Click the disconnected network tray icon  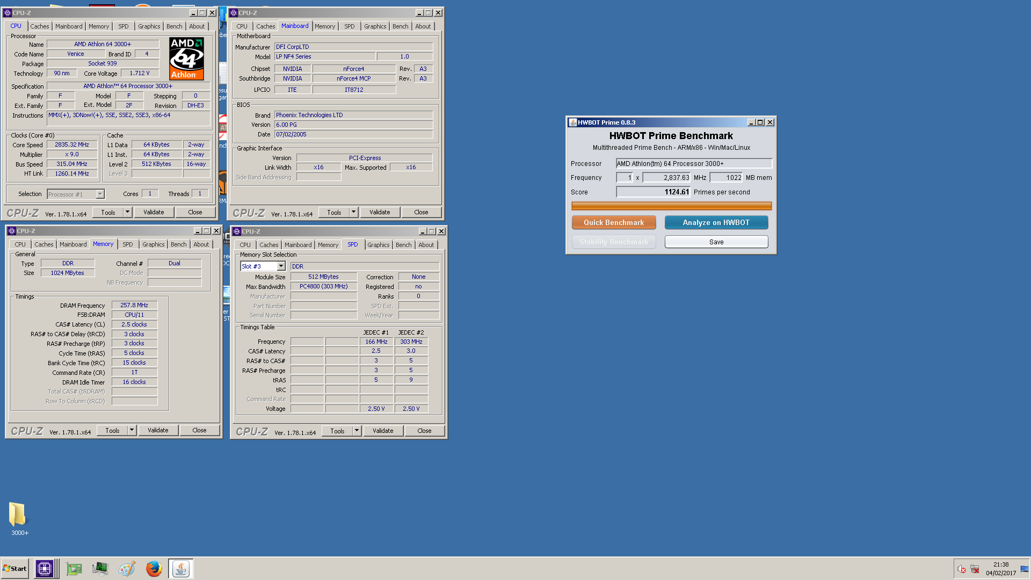[975, 569]
